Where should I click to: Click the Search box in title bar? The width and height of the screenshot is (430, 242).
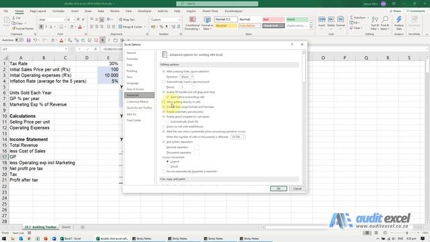point(217,3)
